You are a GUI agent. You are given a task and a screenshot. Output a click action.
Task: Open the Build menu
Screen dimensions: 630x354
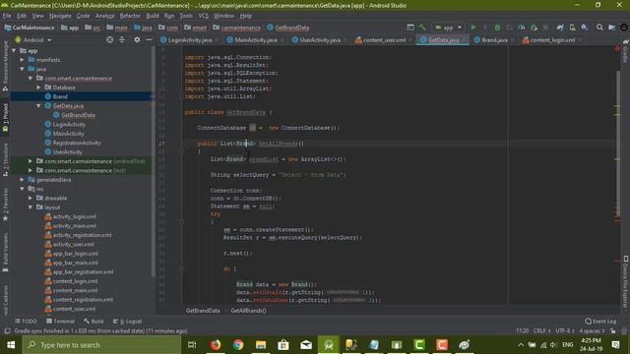pos(153,16)
